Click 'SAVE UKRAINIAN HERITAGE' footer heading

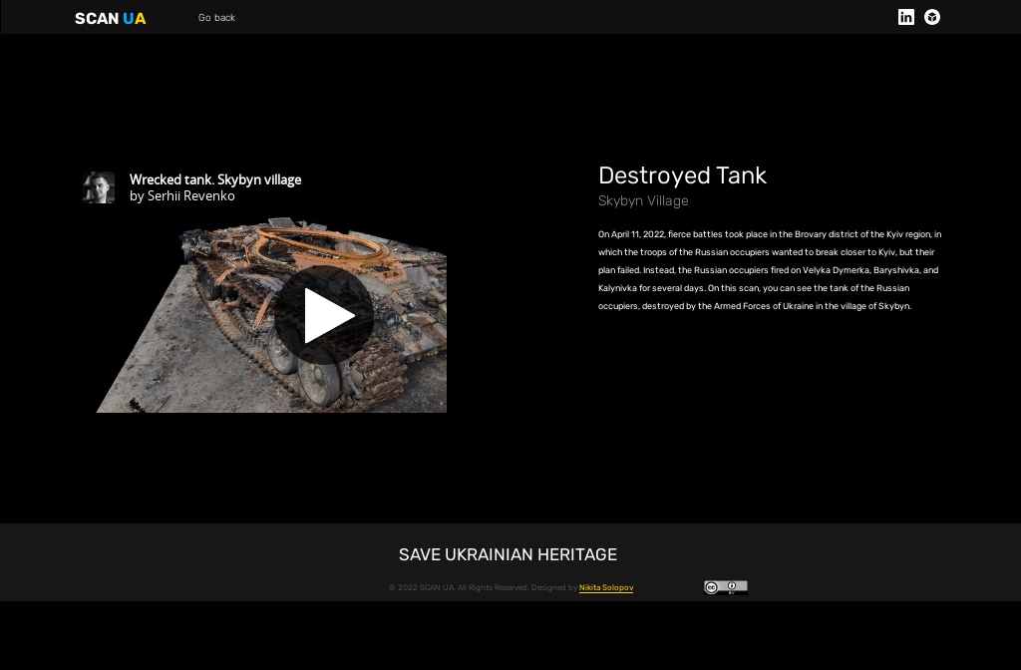click(508, 554)
